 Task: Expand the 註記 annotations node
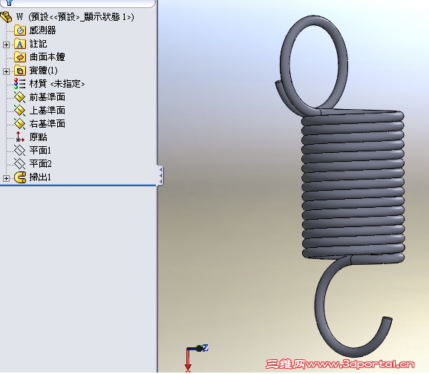[6, 45]
